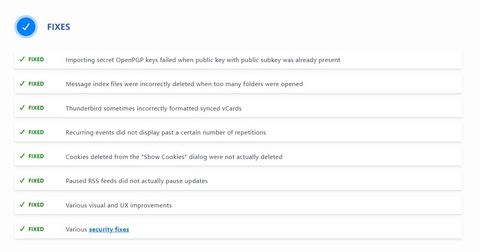Click the checkmark beside the message index fix

pos(22,84)
